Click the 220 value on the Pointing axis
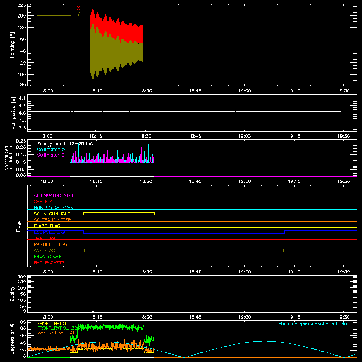Image resolution: width=362 pixels, height=362 pixels. [22, 5]
